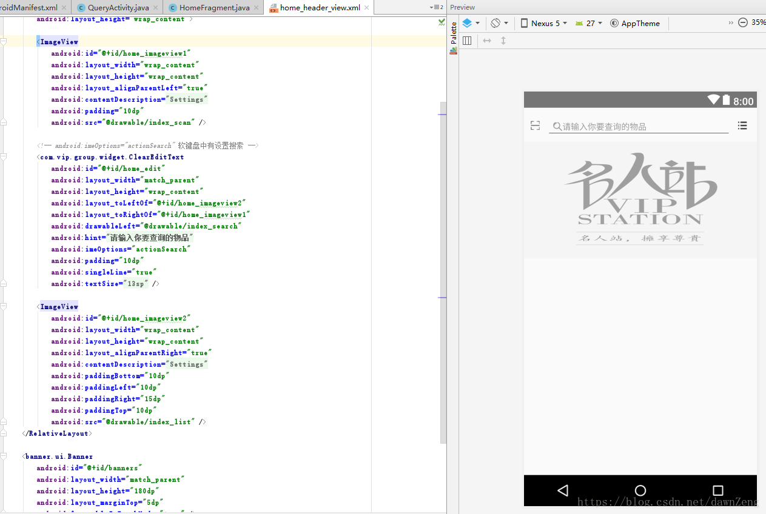Collapse the second ImageView fold marker

click(4, 307)
